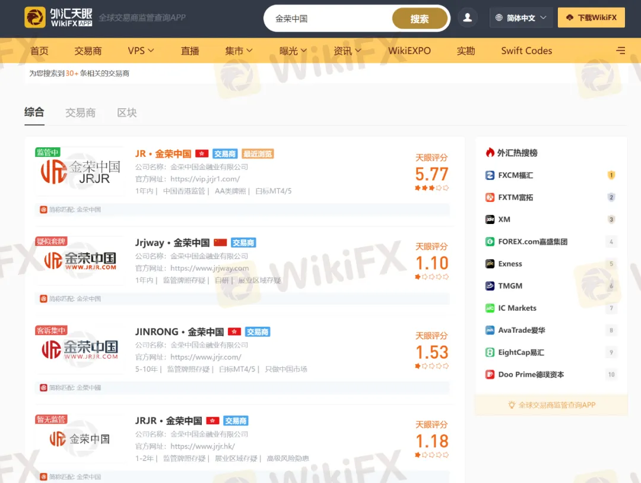Visit the https://vip.jrjr1.com/ website link
Screen dimensions: 641x483
pos(205,179)
